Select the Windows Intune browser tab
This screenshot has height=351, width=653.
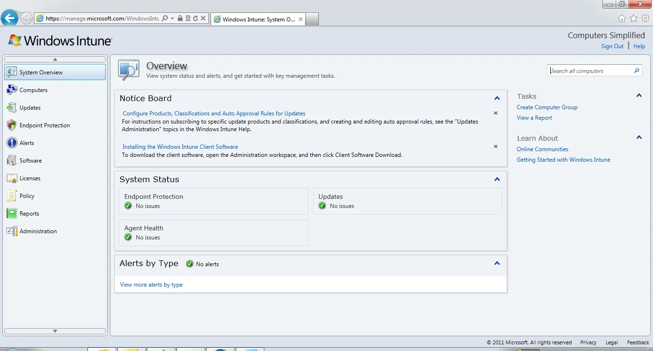coord(258,19)
